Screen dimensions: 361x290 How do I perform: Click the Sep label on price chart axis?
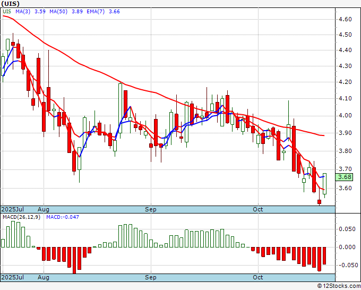tap(151, 209)
